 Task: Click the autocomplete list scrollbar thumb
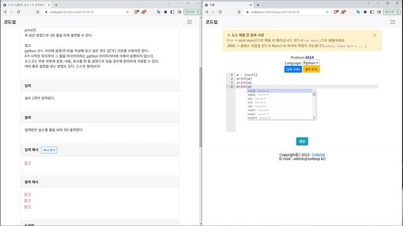314,94
